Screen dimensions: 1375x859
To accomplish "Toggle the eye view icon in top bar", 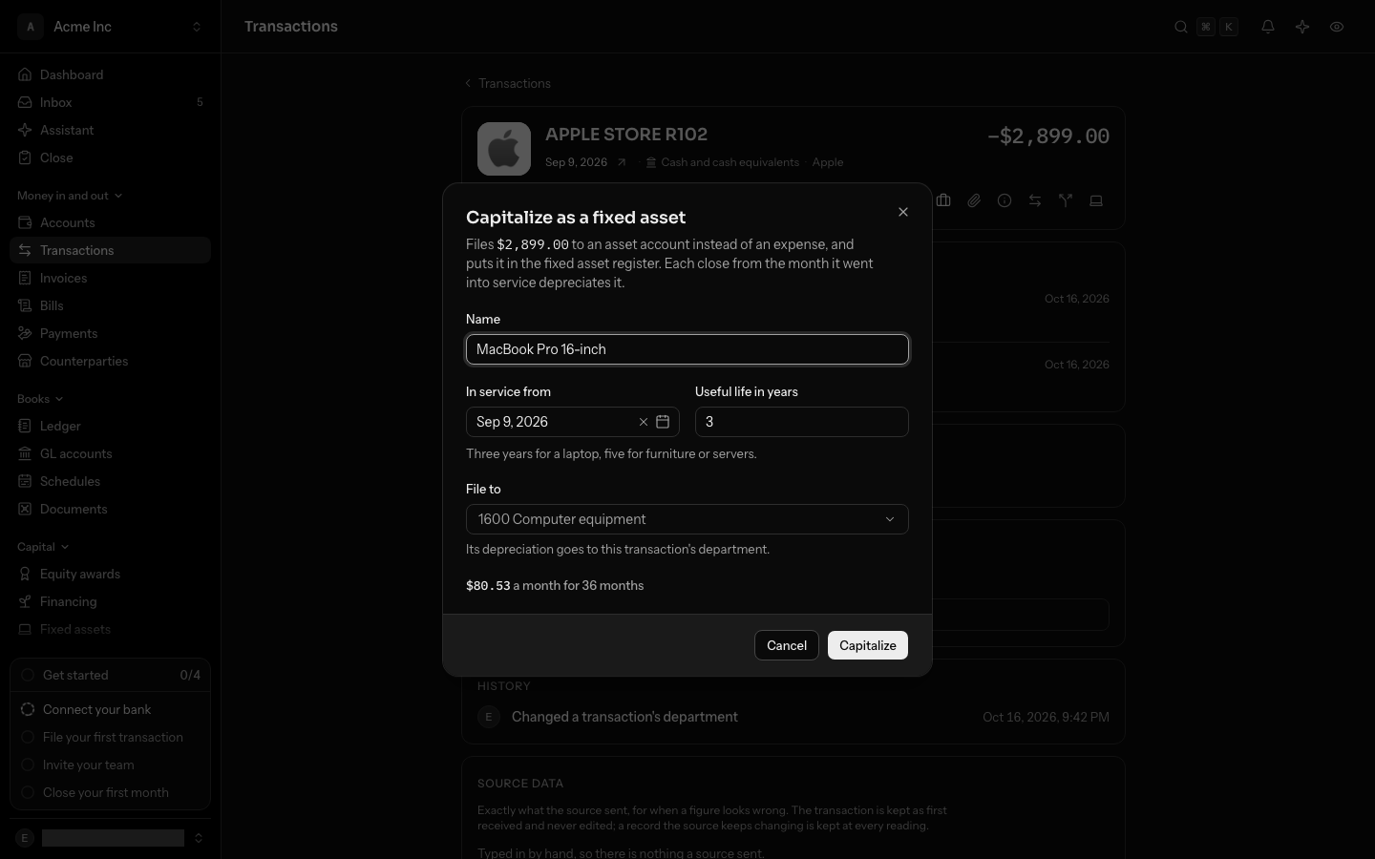I will click(x=1337, y=27).
